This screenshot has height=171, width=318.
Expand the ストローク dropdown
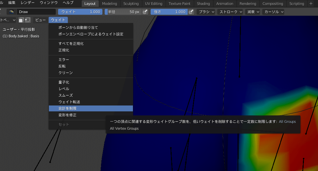tap(230, 12)
